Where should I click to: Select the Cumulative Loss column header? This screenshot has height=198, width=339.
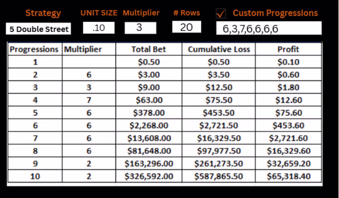tap(219, 49)
